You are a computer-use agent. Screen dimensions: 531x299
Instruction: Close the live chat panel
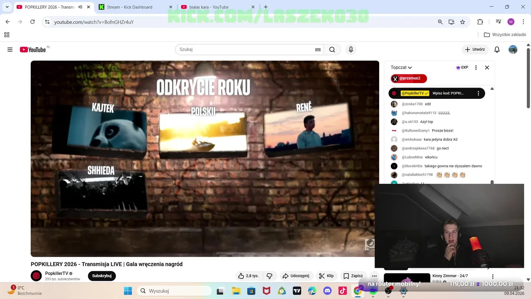click(487, 67)
